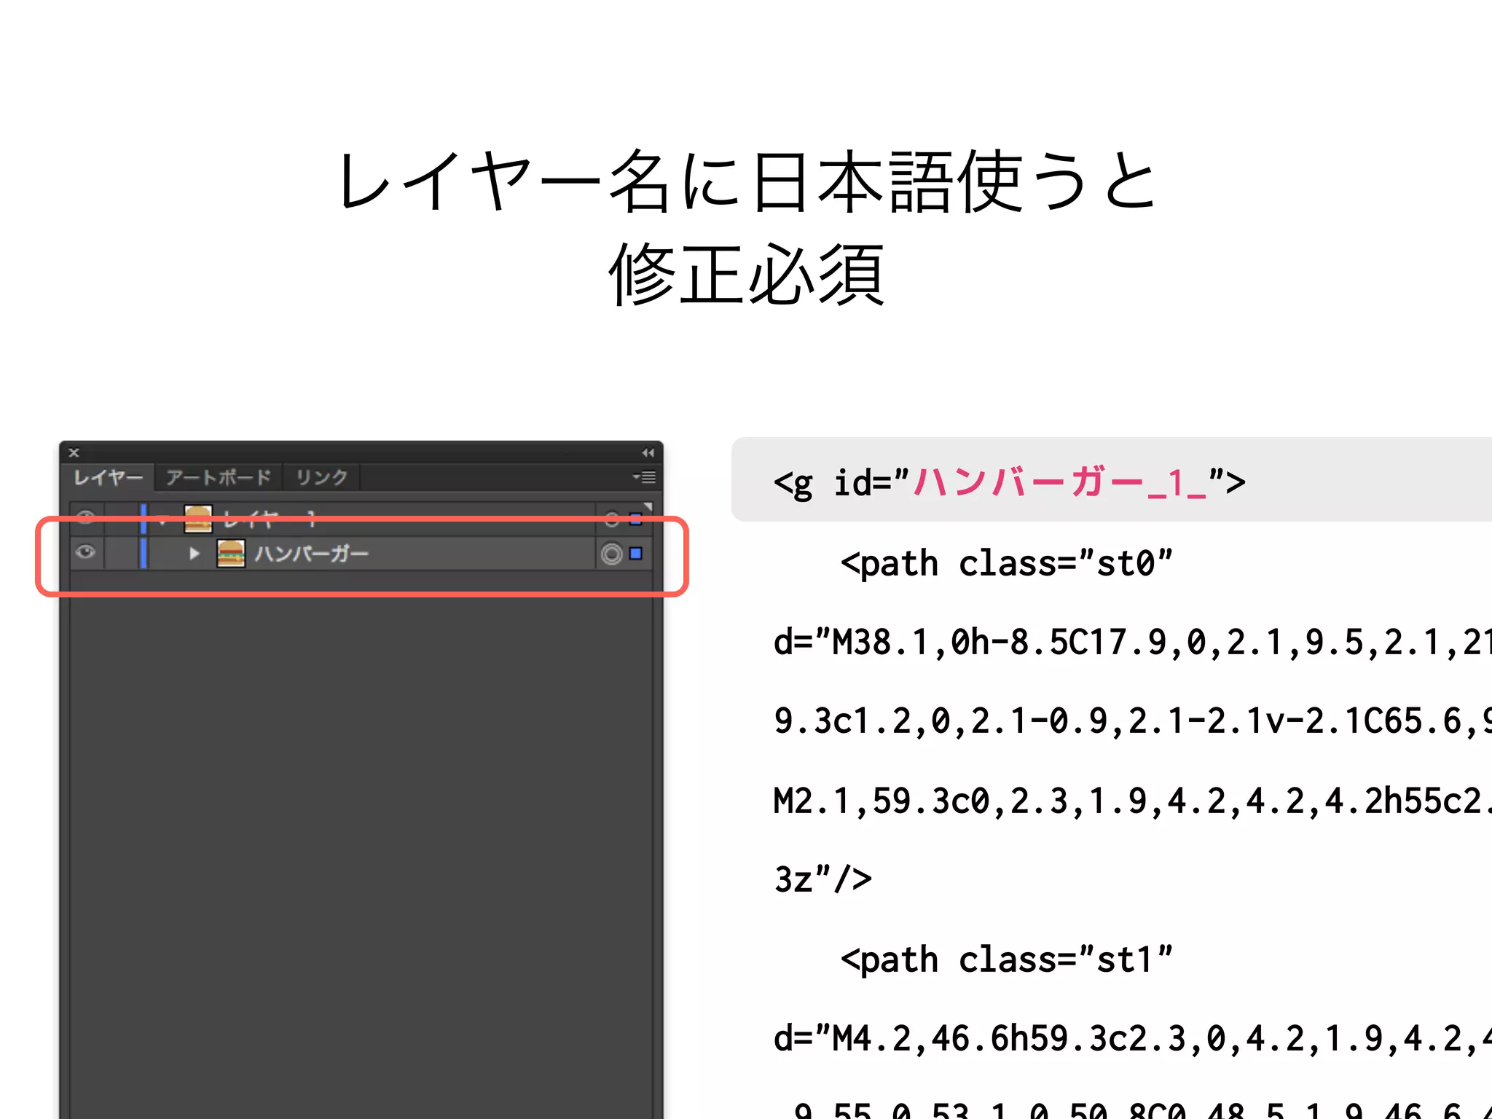The height and width of the screenshot is (1119, 1492).
Task: Click blue selection square of レイヤー 1
Action: (636, 519)
